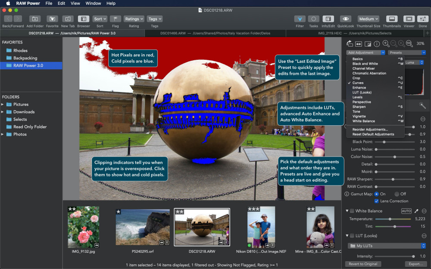Screen dimensions: 431x269
Task: Toggle the Lens Correction checkbox
Action: point(377,201)
